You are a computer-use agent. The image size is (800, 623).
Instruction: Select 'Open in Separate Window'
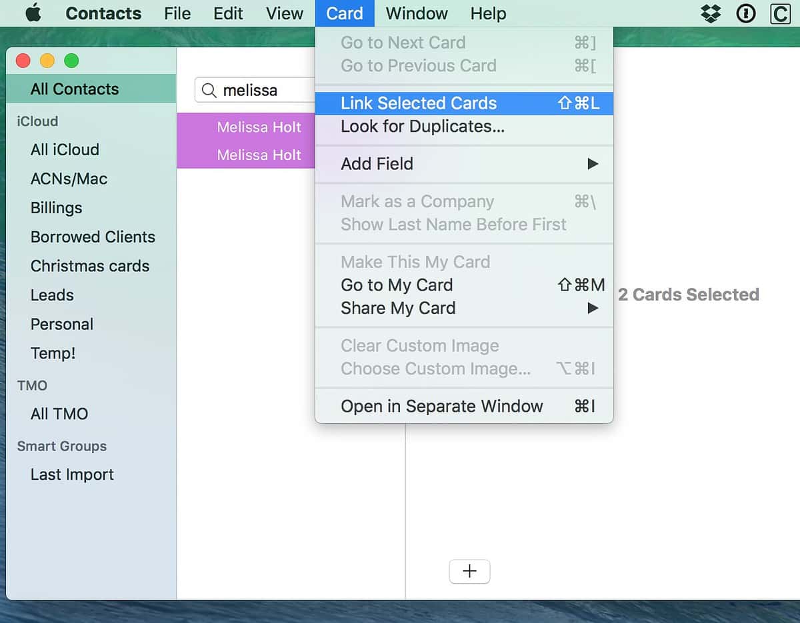442,405
